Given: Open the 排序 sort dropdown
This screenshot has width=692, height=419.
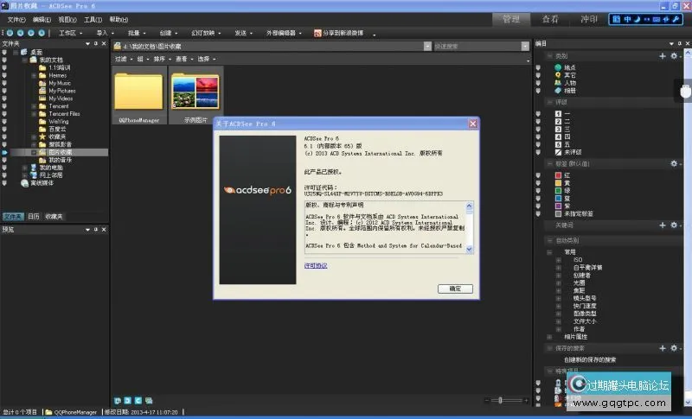Looking at the screenshot, I should [162, 59].
